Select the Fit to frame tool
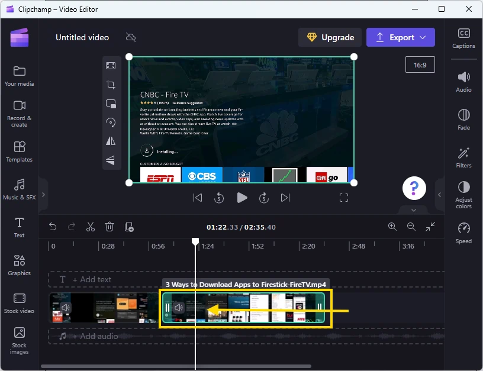This screenshot has width=483, height=371. coord(111,66)
